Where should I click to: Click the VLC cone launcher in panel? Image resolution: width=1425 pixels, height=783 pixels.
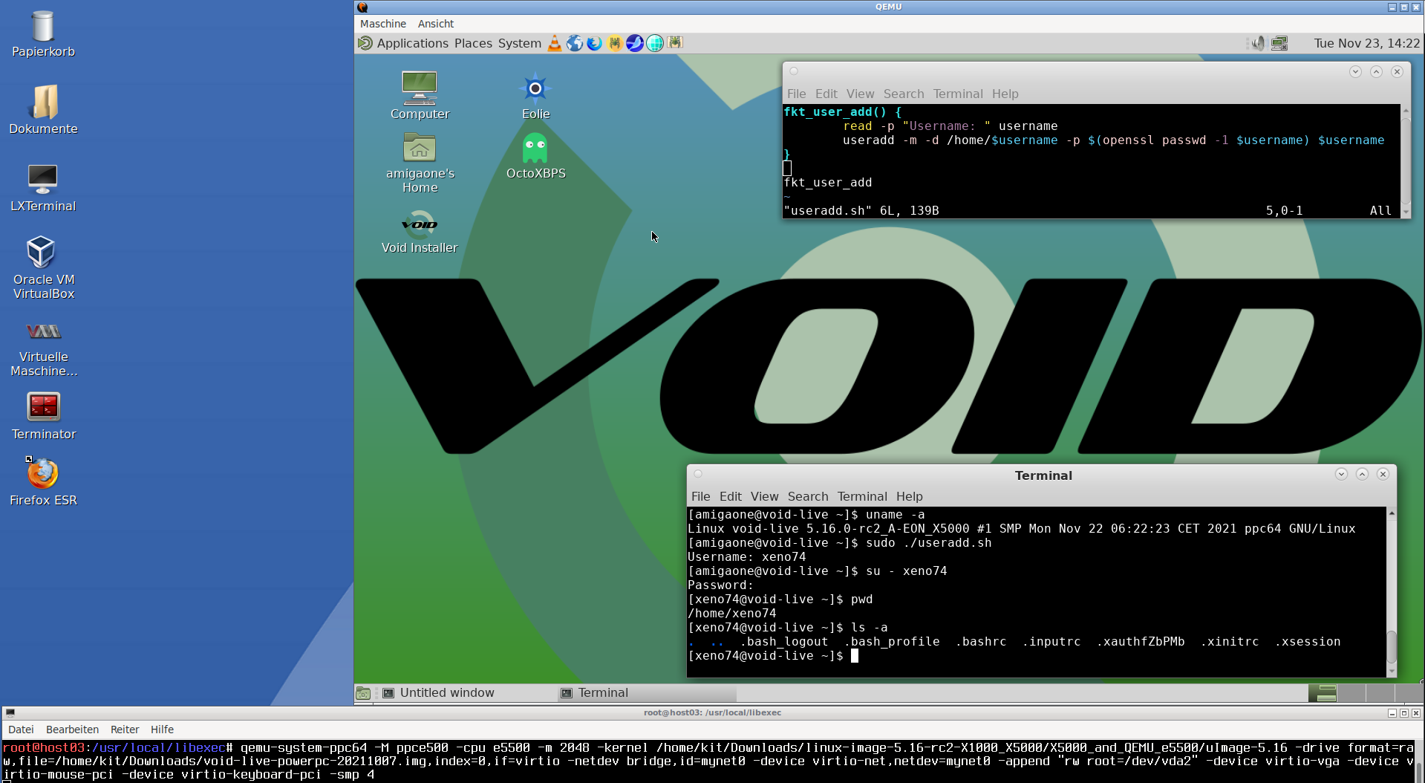tap(554, 43)
